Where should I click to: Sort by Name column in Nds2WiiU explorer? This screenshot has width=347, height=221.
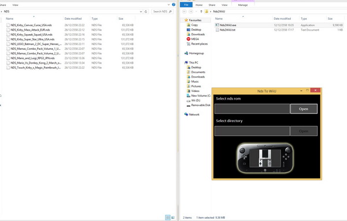click(219, 19)
